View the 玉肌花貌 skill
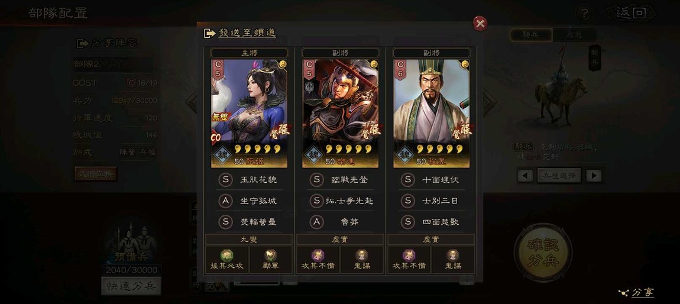This screenshot has height=304, width=680. [x=258, y=180]
